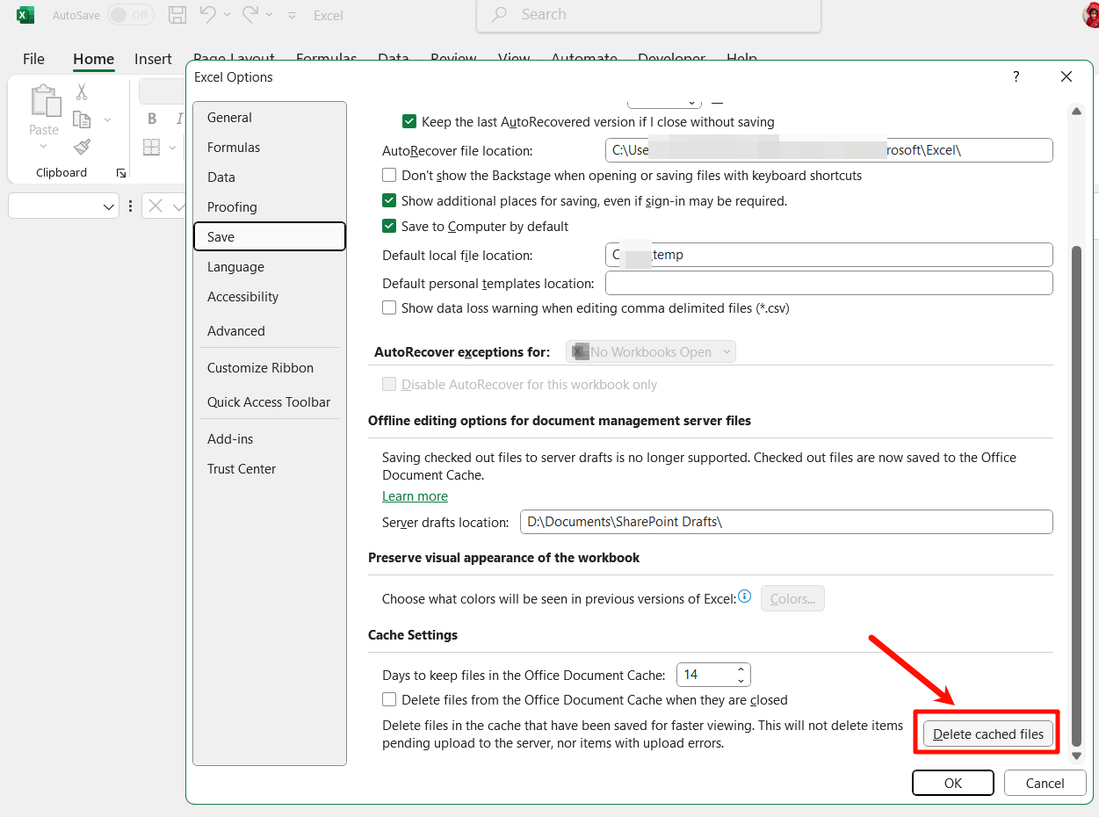Check Show data loss warning for csv

coord(389,308)
